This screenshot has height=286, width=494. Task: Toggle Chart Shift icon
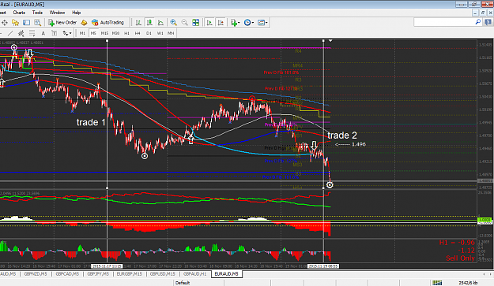[x=221, y=23]
